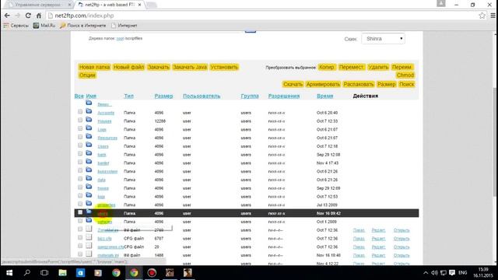Tick checkbox for the Jul 13 2009 folder
Viewport: 498px width, 280px height.
[80, 204]
